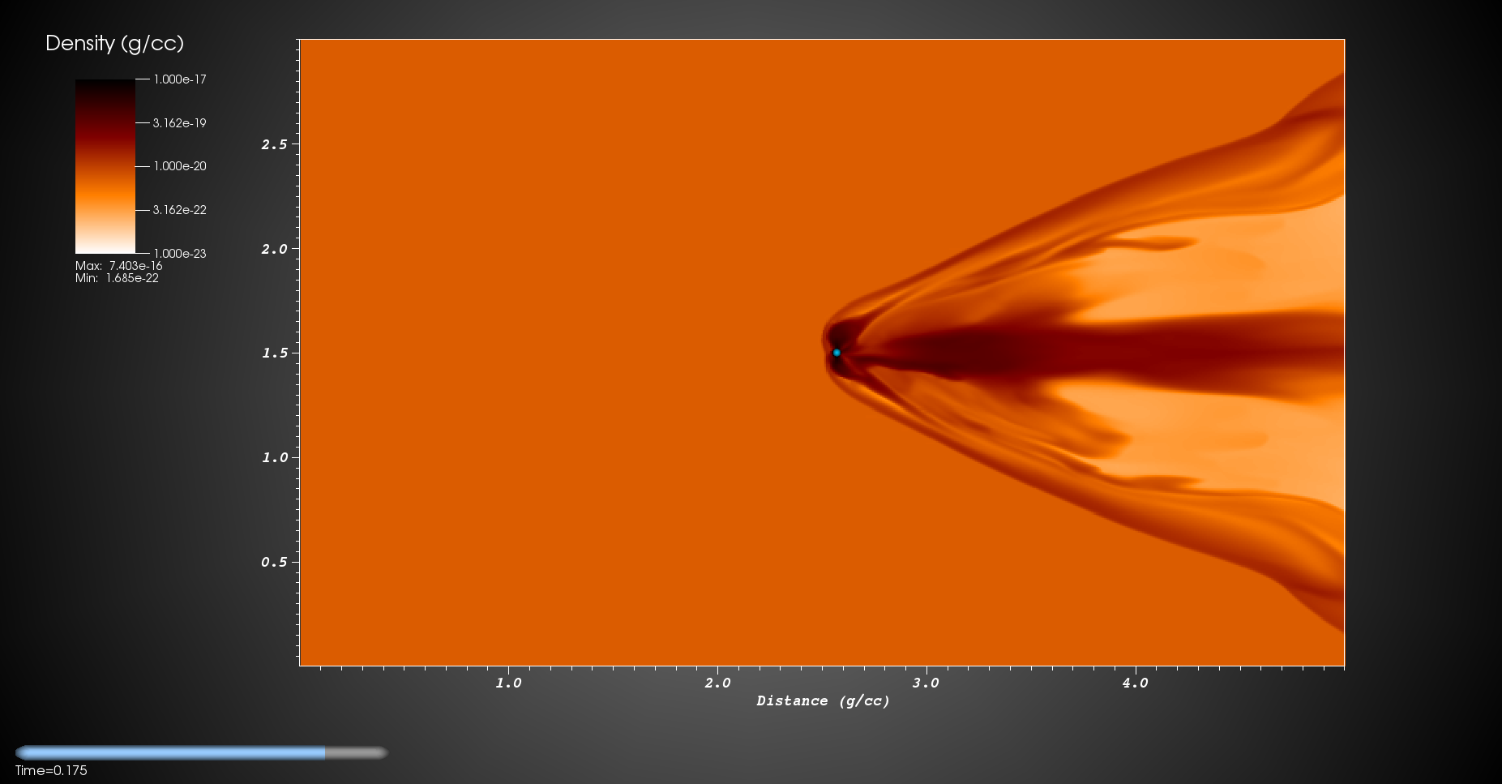Viewport: 1502px width, 784px height.
Task: Click the 3.162e-22 legend label
Action: coord(180,210)
